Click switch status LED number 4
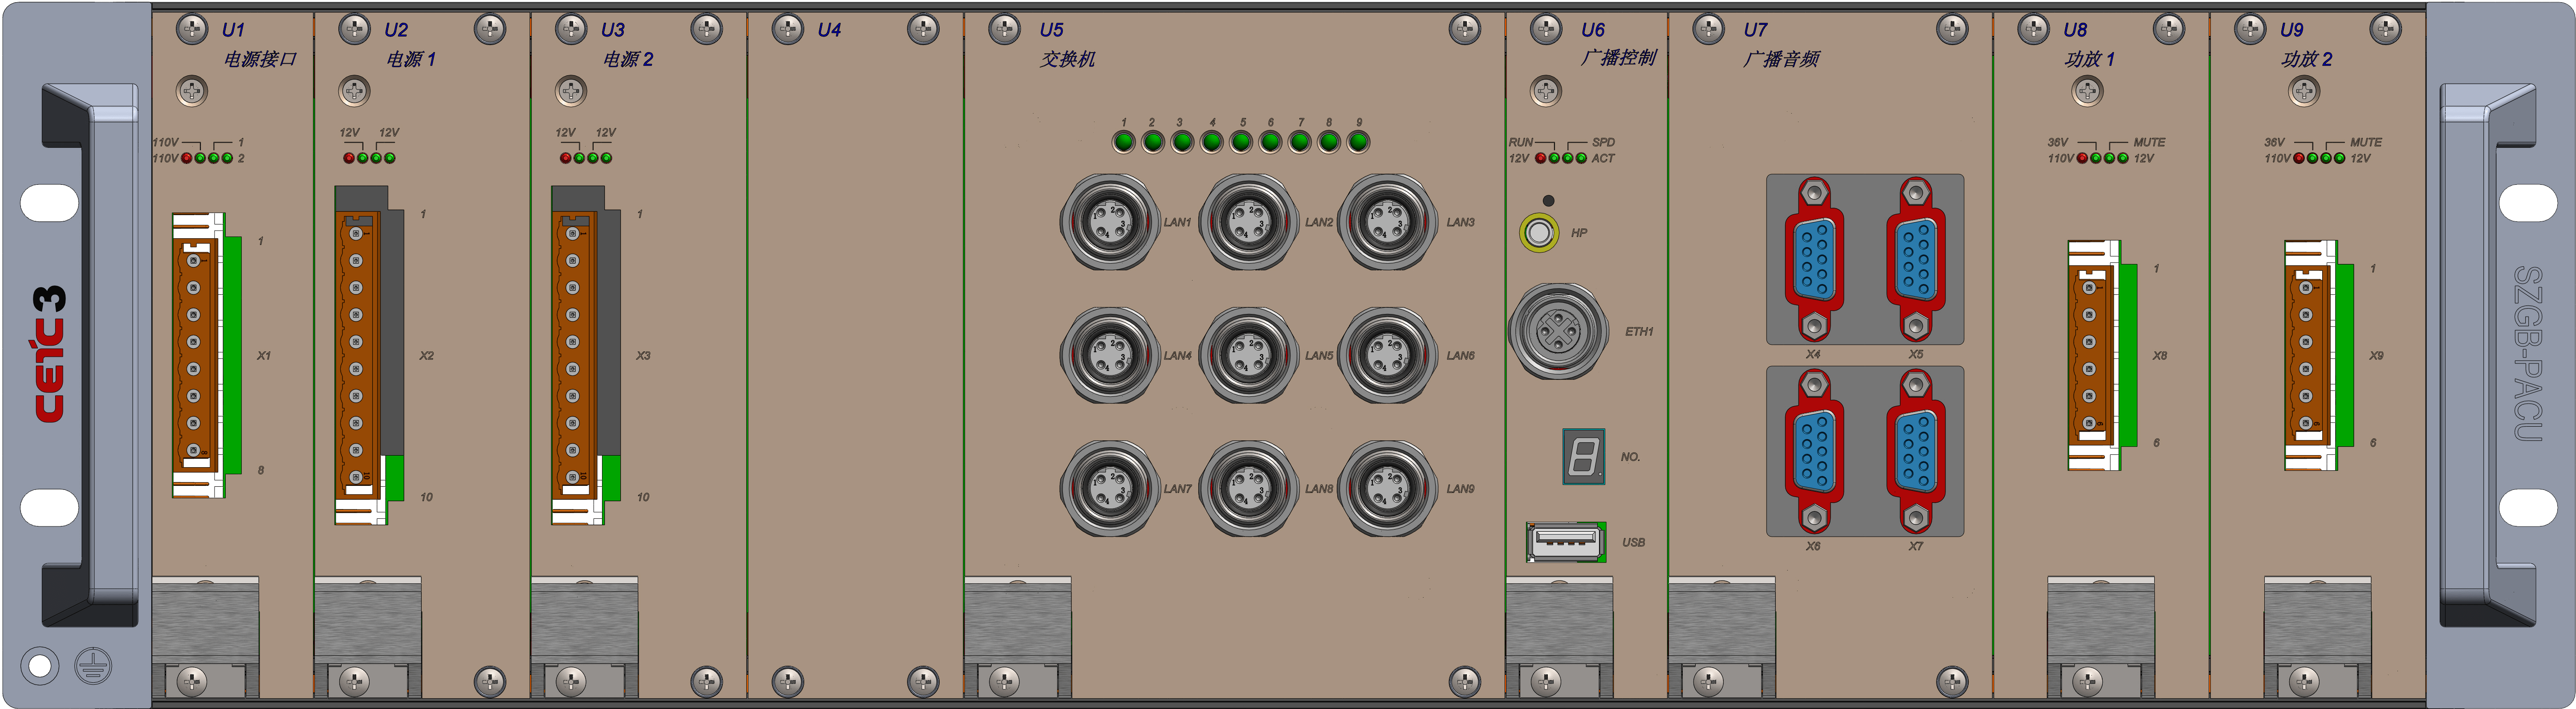The width and height of the screenshot is (2576, 709). 1211,142
